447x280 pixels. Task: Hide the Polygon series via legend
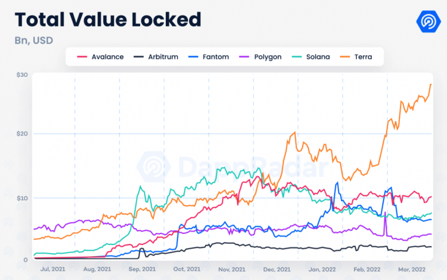[260, 57]
